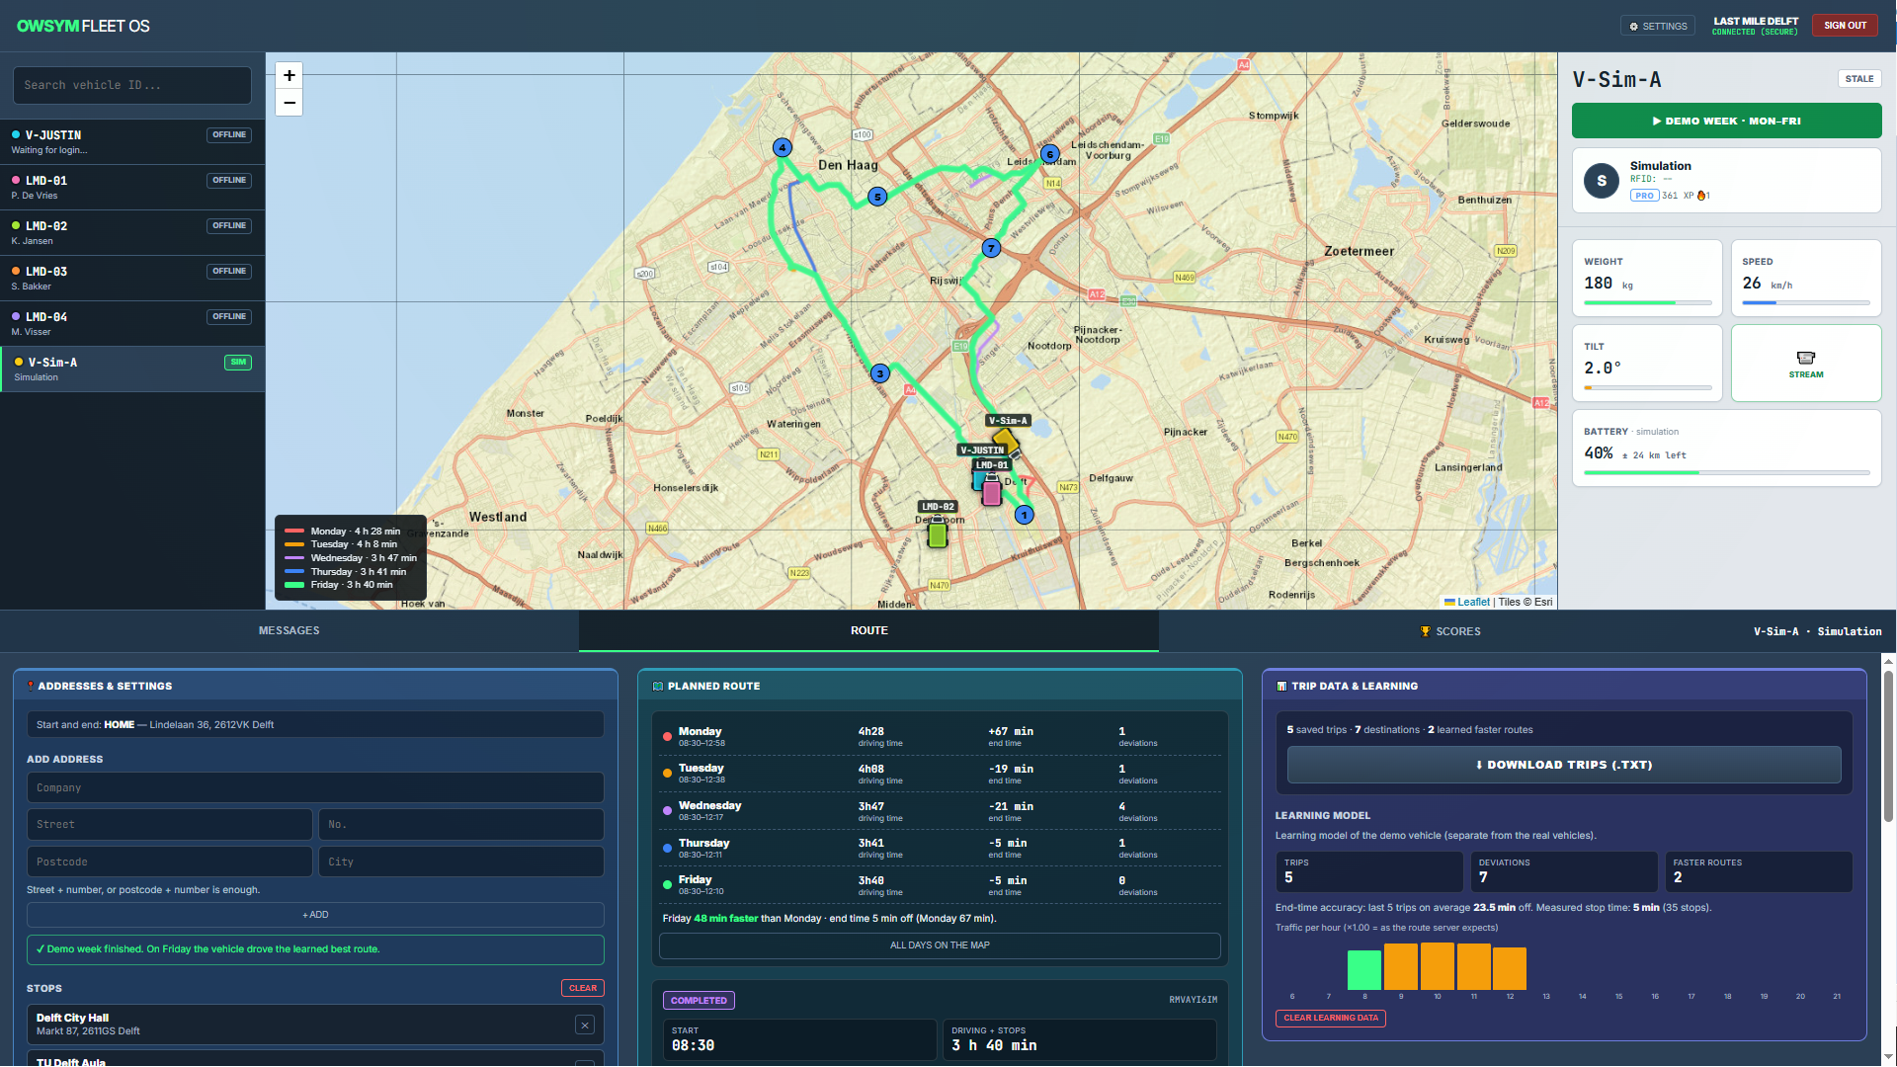Screen dimensions: 1897x1067
Task: Click the Faster Routes counter tile
Action: click(x=1759, y=872)
